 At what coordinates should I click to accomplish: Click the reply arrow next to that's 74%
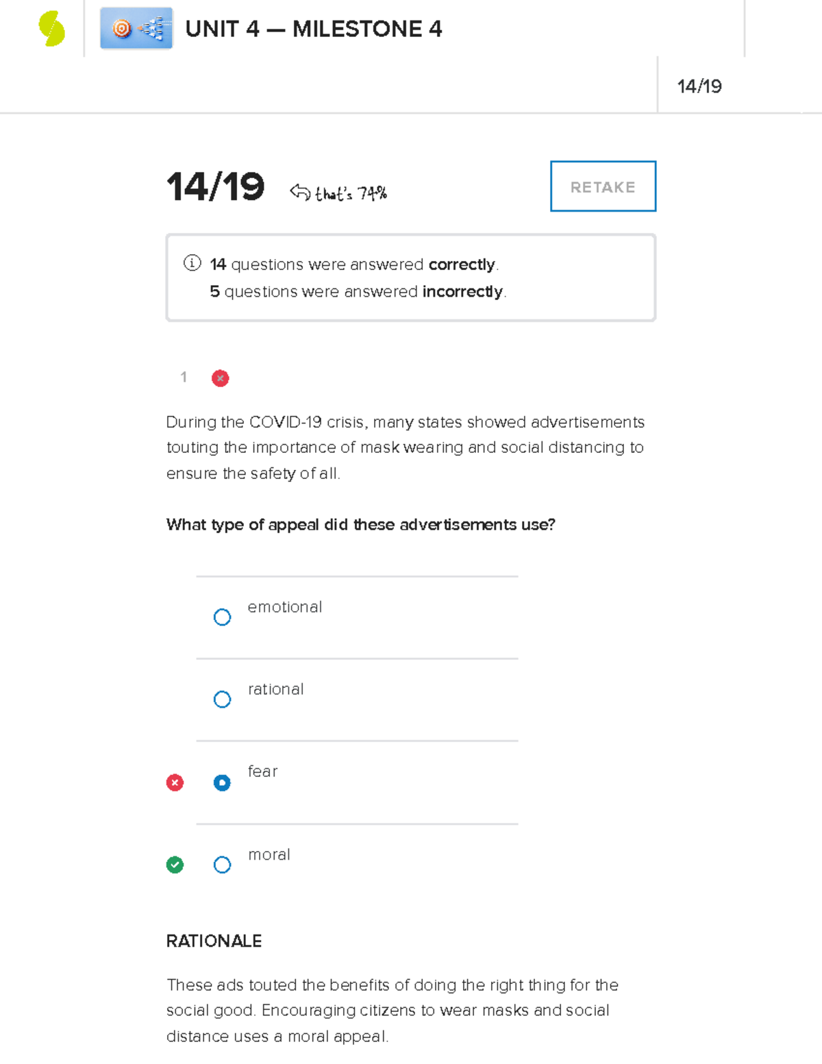click(x=300, y=192)
